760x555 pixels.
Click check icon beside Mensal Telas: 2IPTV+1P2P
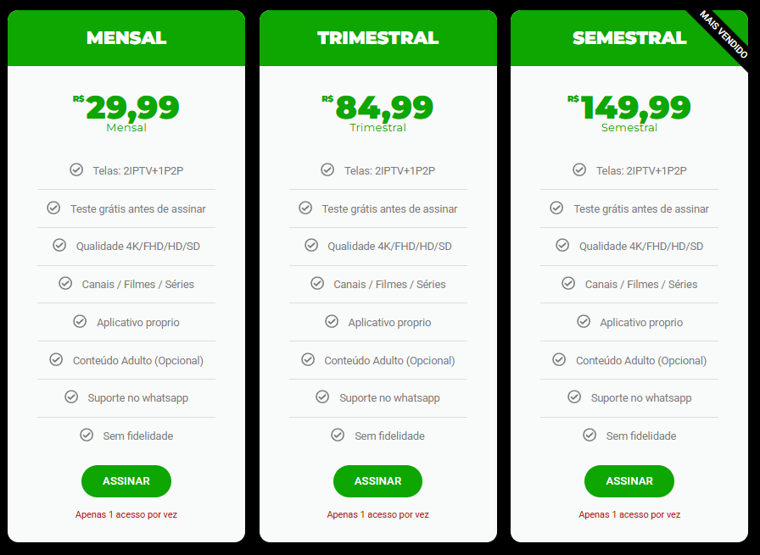[x=76, y=169]
